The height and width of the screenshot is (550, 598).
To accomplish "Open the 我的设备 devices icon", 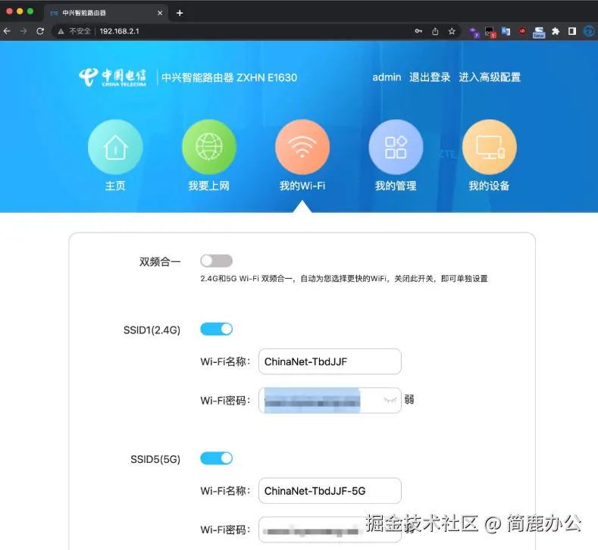I will pos(490,147).
